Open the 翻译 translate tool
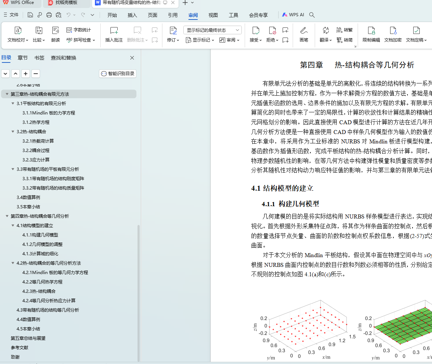432x364 pixels. tap(326, 34)
